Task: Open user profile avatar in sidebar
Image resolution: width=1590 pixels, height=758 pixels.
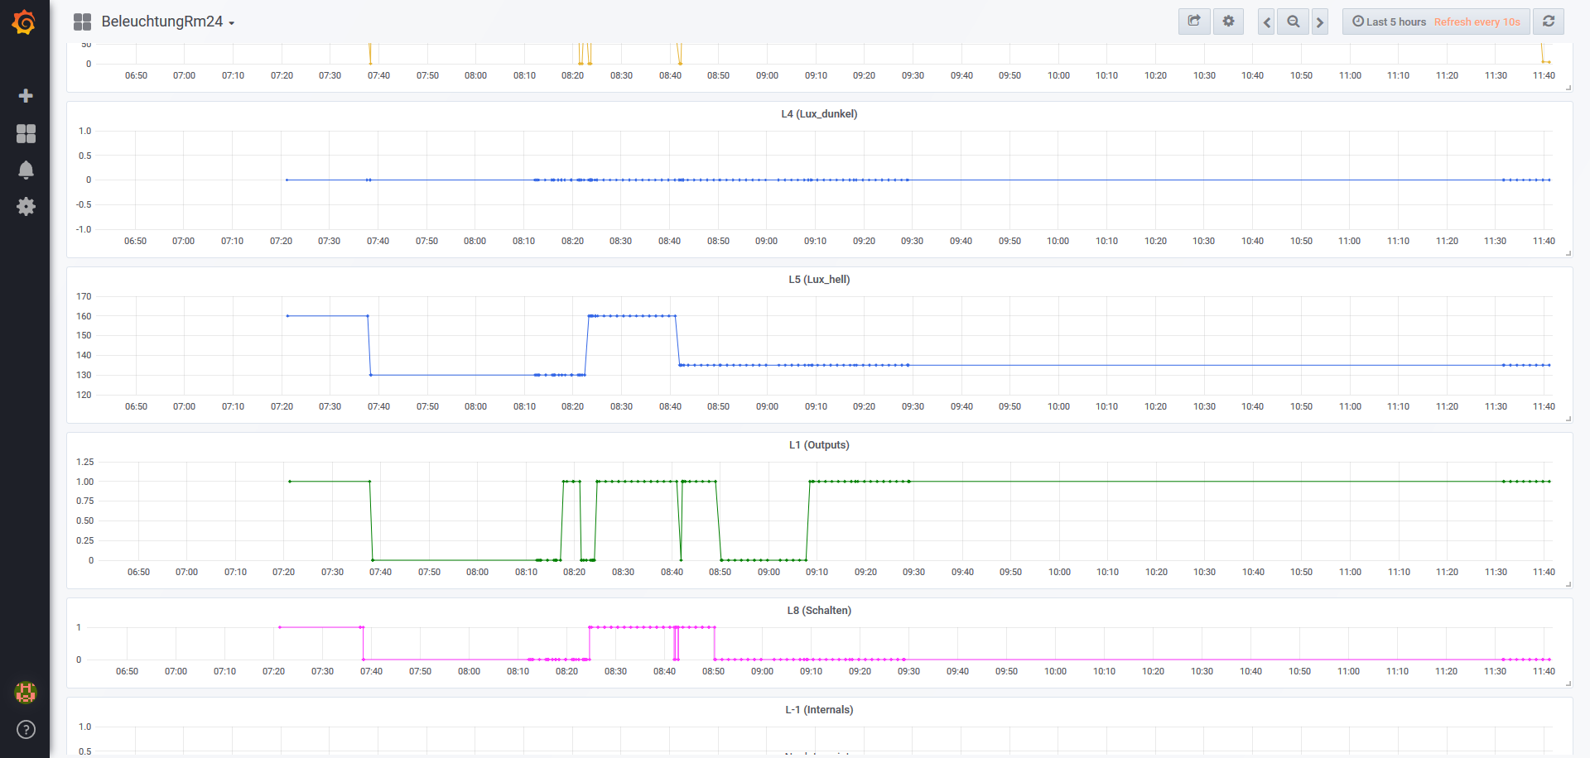Action: click(26, 692)
